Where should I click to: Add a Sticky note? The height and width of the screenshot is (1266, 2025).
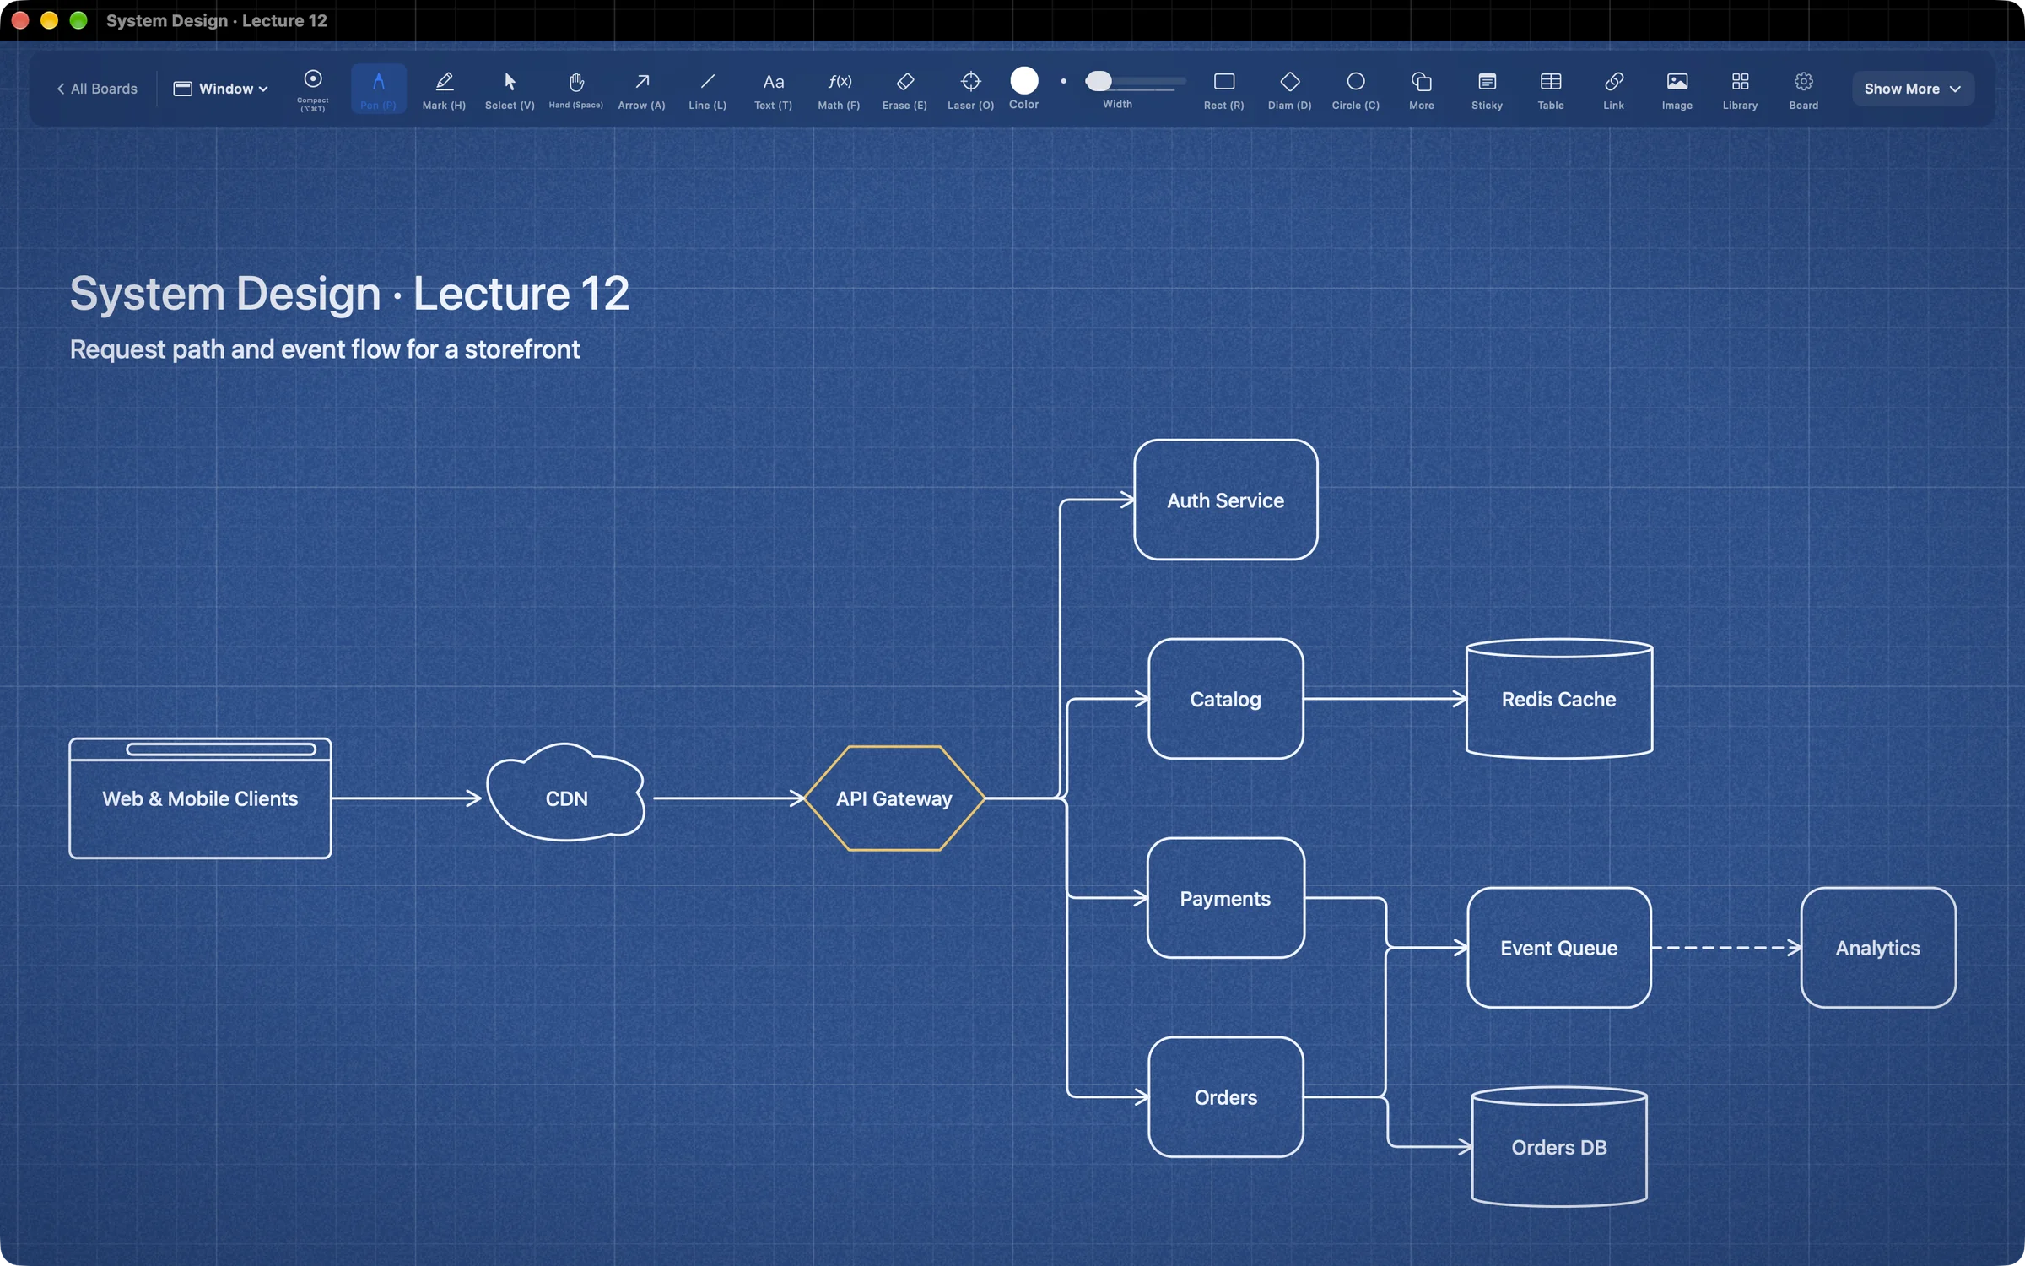(1487, 89)
